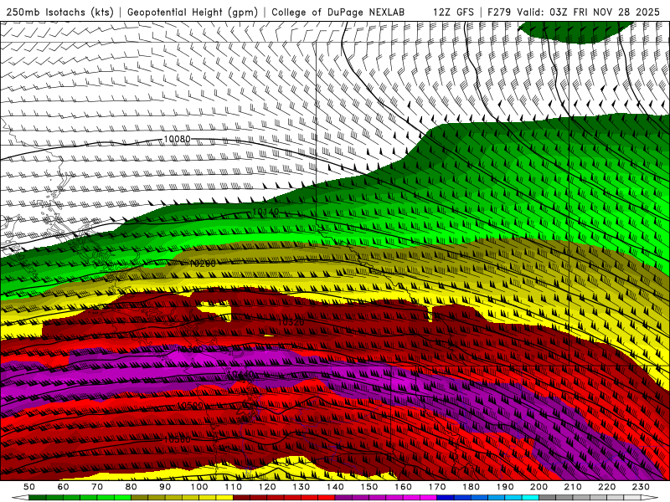Click the purple legend swatch starting at 140
Viewport: 670px width, 502px height.
click(343, 497)
